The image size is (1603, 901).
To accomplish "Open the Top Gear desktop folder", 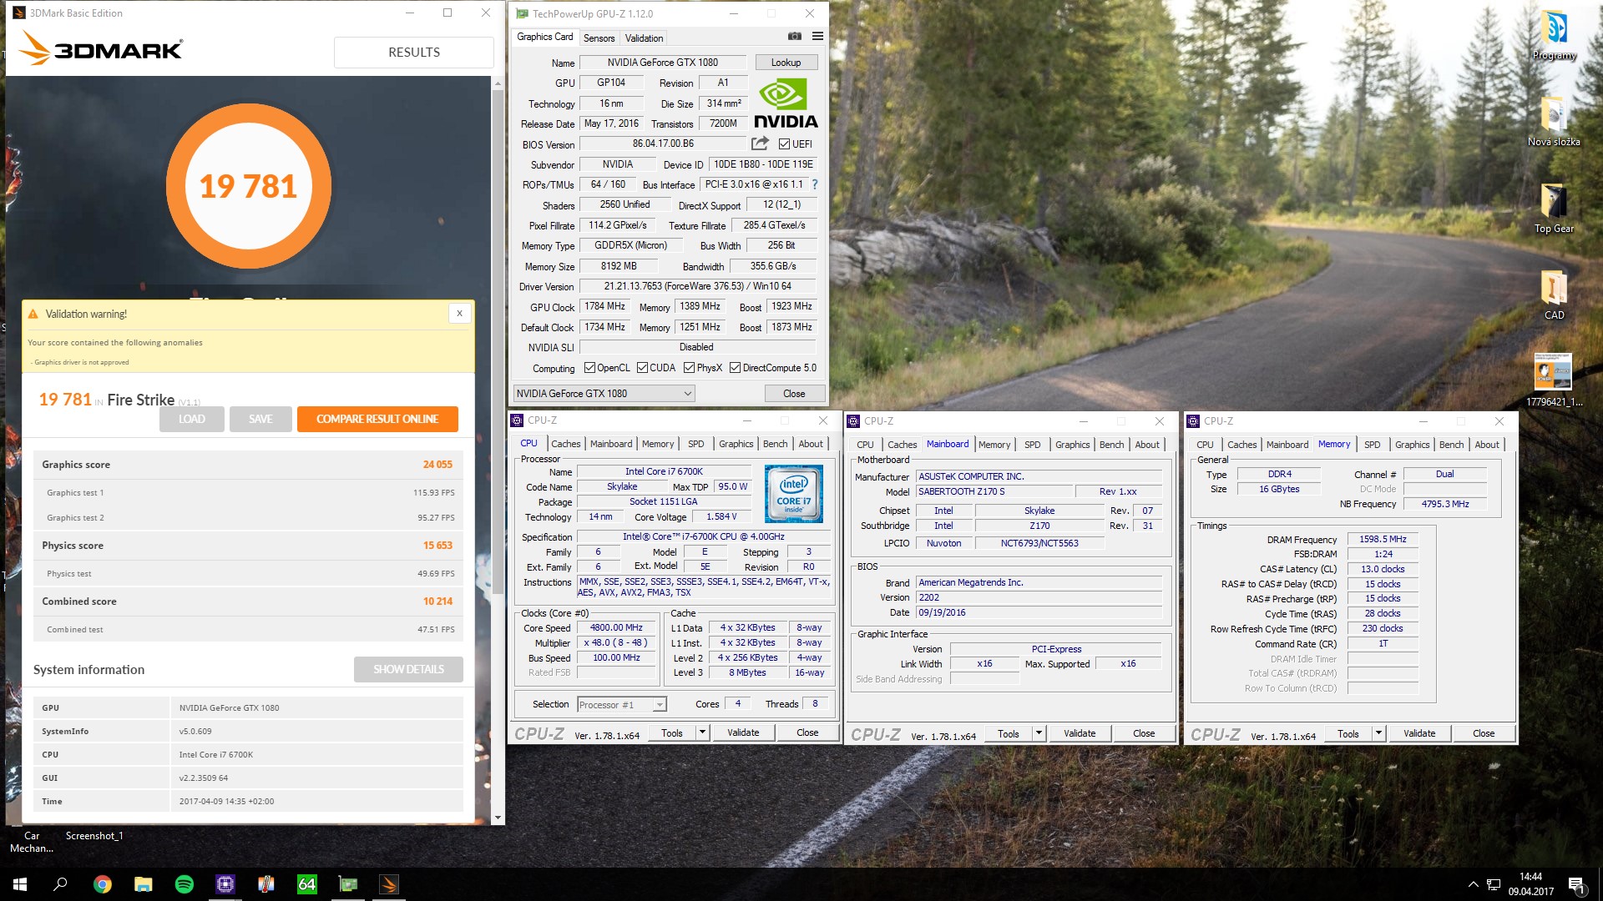I will click(1554, 209).
